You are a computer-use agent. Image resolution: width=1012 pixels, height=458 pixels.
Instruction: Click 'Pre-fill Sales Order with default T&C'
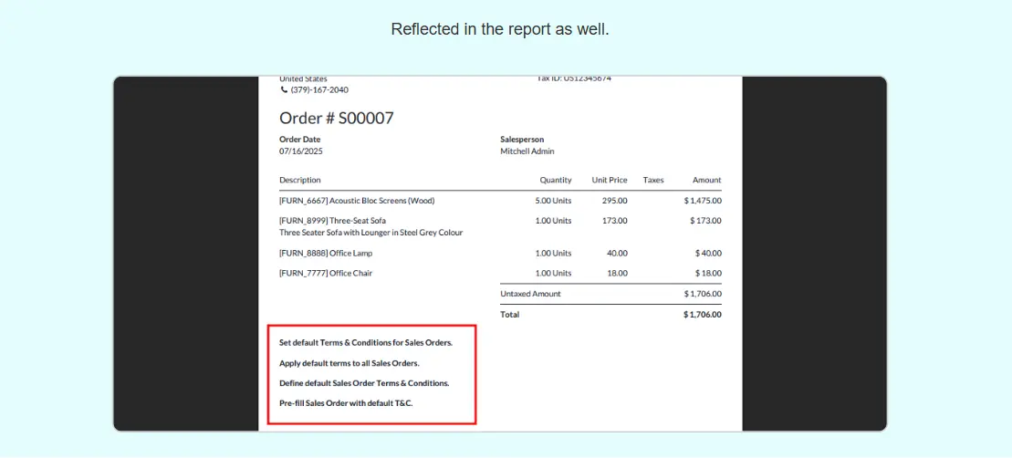[346, 403]
